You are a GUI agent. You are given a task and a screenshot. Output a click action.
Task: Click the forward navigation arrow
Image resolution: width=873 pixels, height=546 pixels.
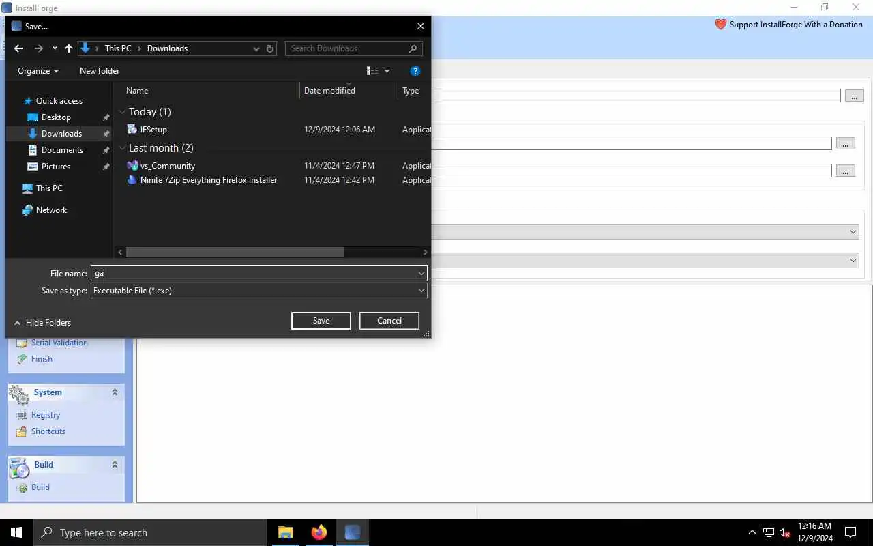(x=38, y=48)
